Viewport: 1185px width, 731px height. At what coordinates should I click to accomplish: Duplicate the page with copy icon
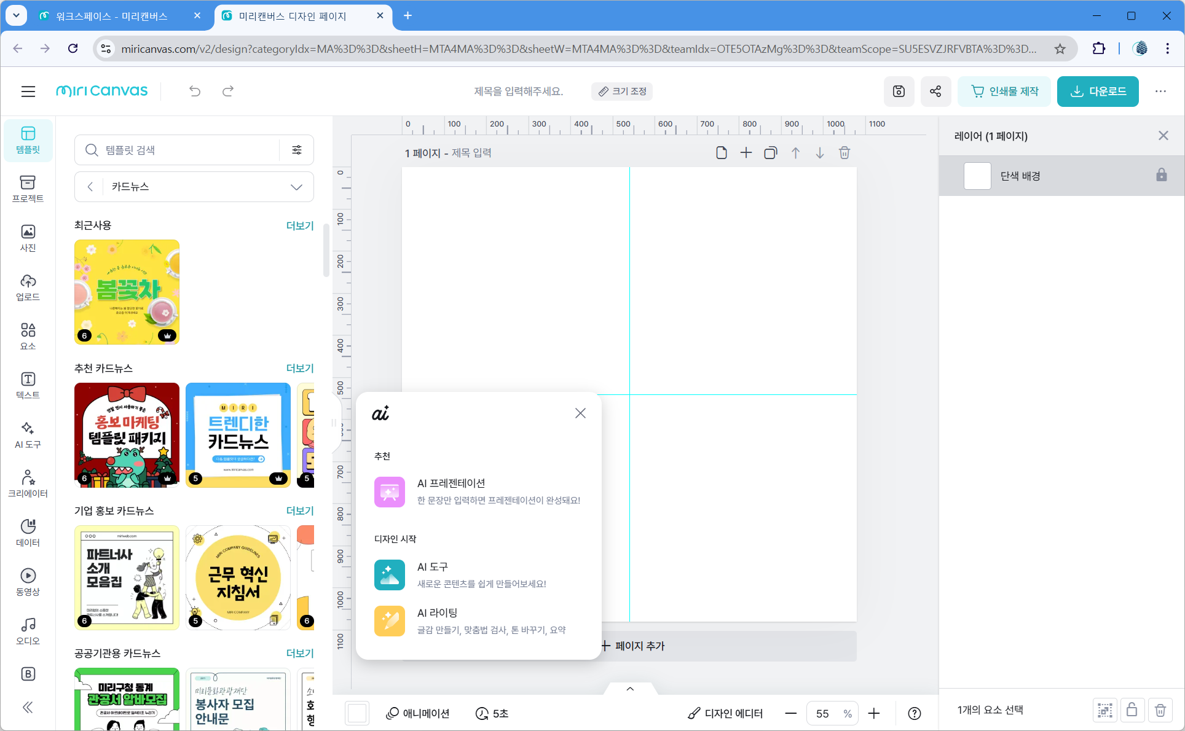click(x=770, y=153)
